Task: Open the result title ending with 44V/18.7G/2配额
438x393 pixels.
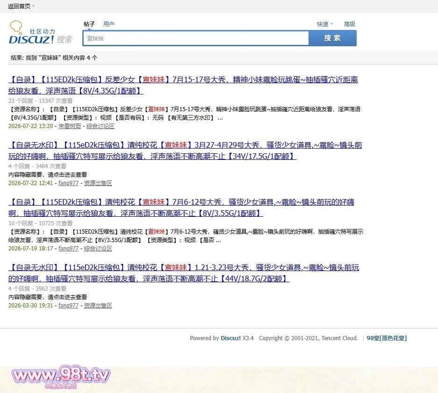Action: pyautogui.click(x=184, y=273)
